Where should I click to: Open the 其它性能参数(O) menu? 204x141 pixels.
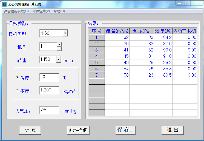click(16, 11)
